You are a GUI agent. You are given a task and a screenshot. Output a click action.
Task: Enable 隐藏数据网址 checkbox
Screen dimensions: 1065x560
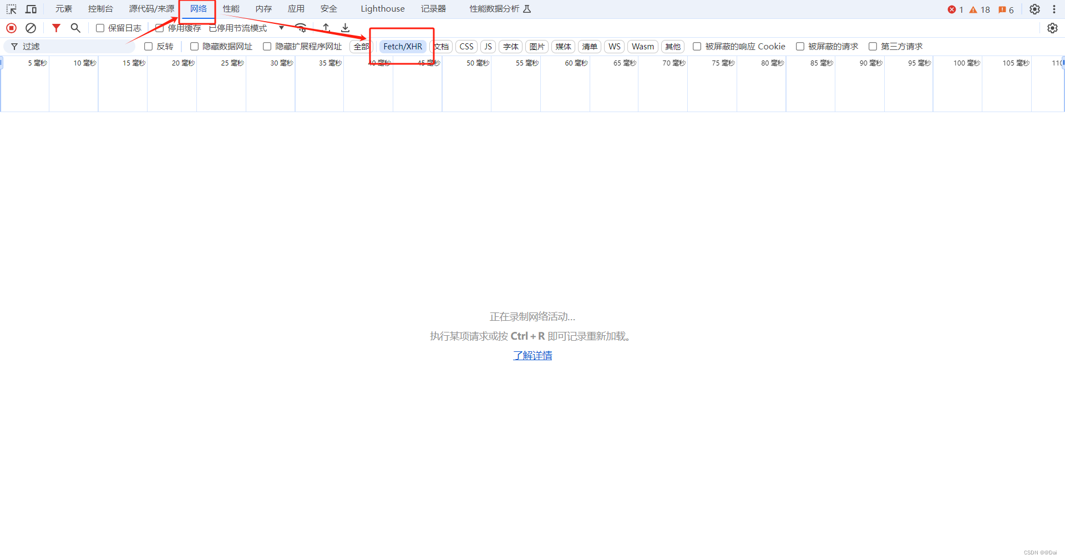coord(195,47)
